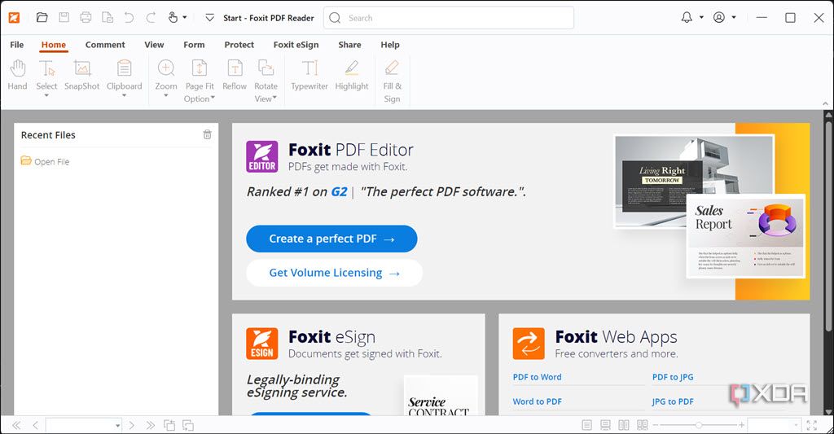The image size is (834, 434).
Task: Switch to the Comment tab
Action: pyautogui.click(x=105, y=45)
